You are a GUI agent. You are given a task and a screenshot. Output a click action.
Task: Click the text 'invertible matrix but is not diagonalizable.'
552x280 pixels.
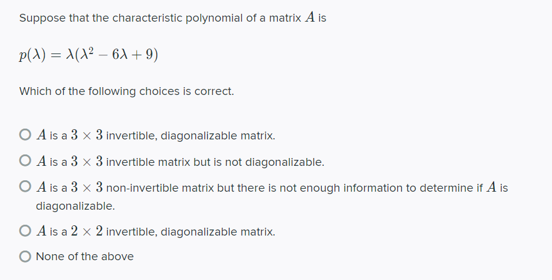point(215,162)
